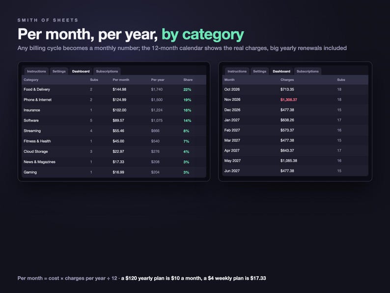Click the $1,500 per year value

coord(157,100)
